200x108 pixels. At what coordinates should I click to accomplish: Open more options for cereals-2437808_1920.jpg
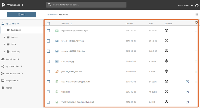coord(196,51)
